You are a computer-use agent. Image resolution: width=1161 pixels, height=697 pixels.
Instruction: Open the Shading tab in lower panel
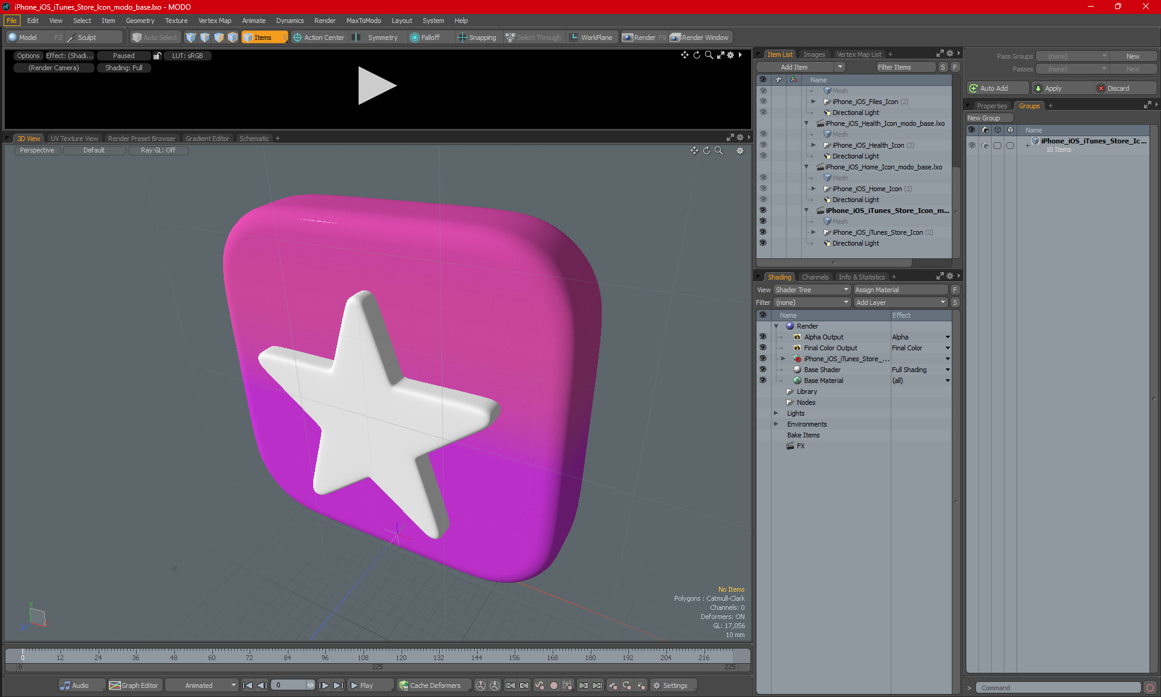point(779,277)
